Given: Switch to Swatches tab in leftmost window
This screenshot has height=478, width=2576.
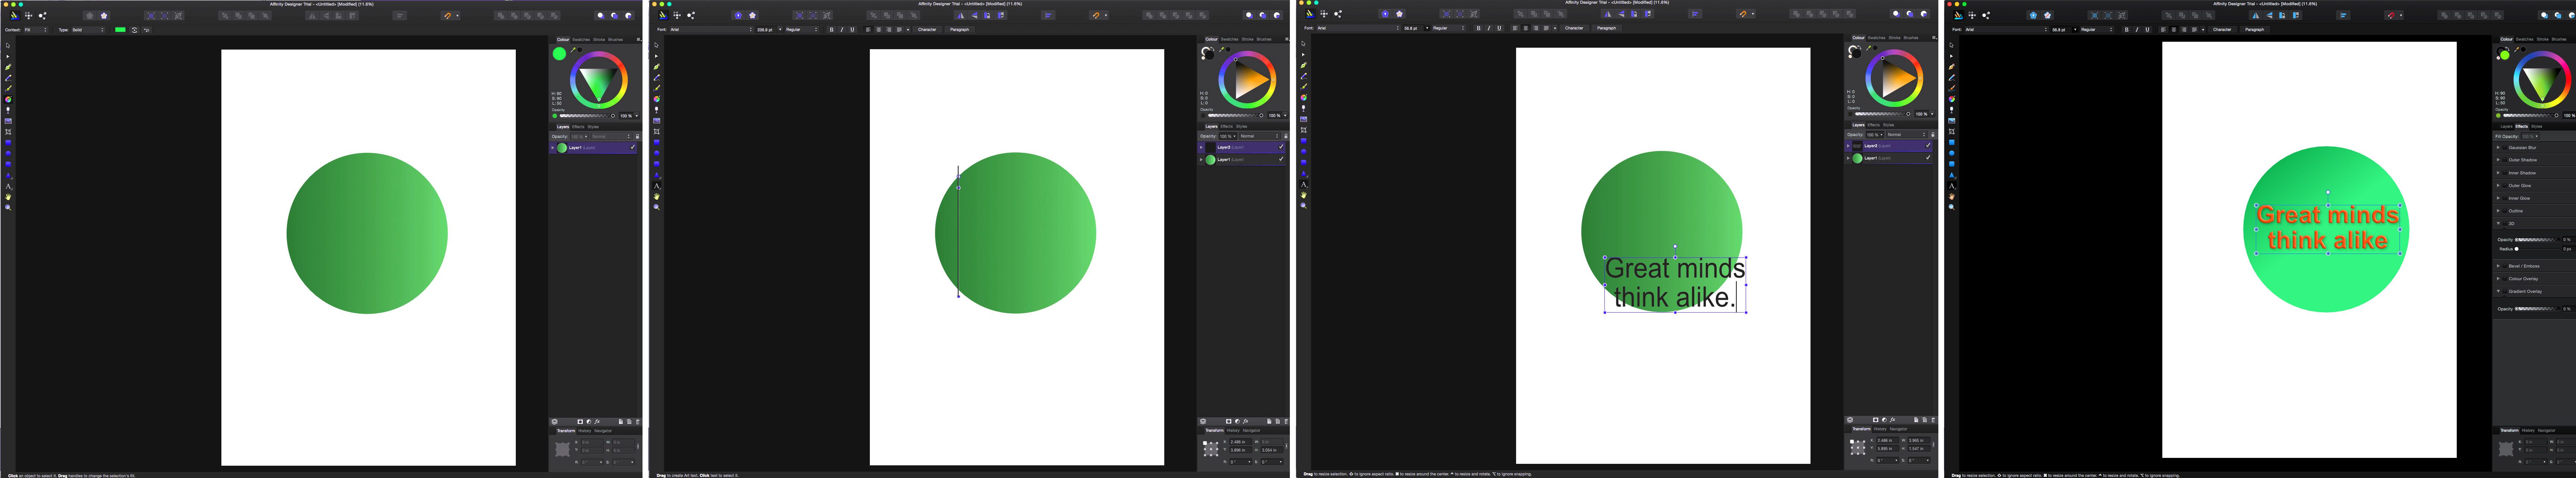Looking at the screenshot, I should point(581,39).
